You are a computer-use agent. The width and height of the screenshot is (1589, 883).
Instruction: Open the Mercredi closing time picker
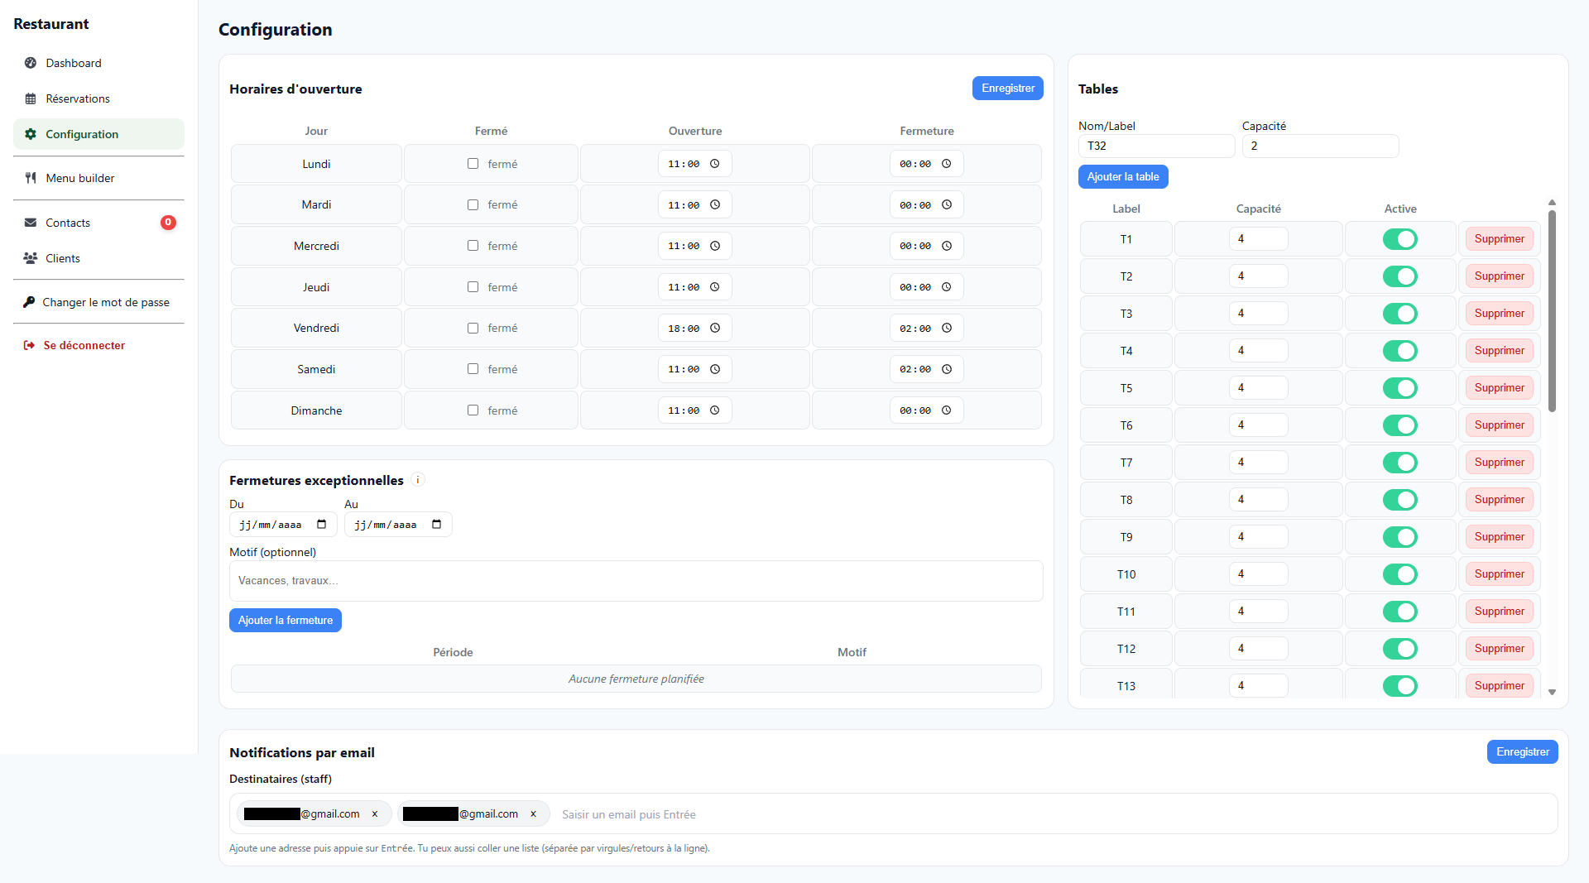click(946, 246)
